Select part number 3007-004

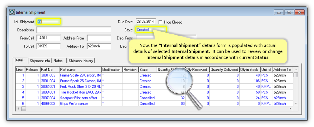50,98
